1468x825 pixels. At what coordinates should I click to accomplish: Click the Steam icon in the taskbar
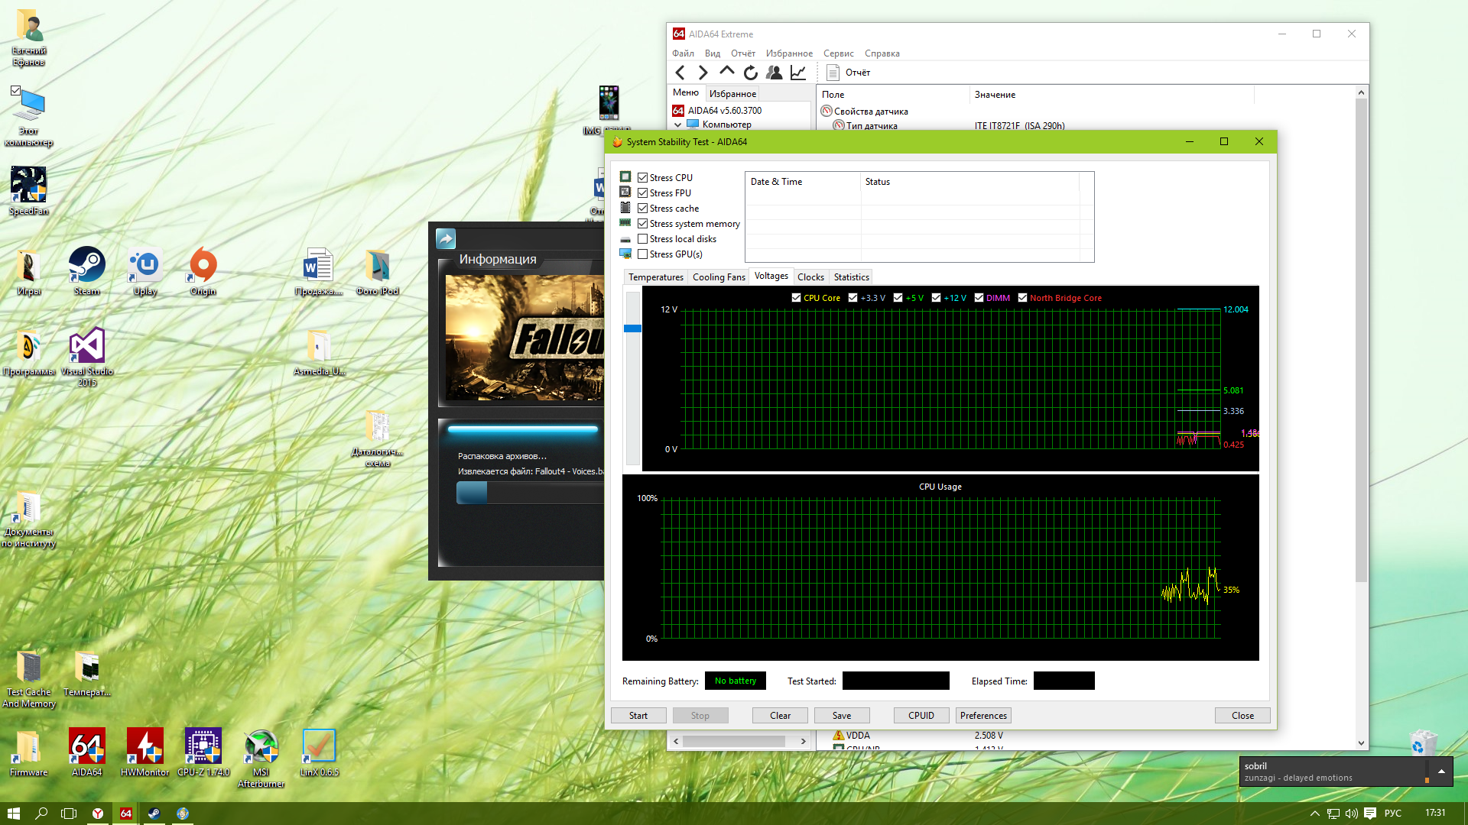coord(154,814)
